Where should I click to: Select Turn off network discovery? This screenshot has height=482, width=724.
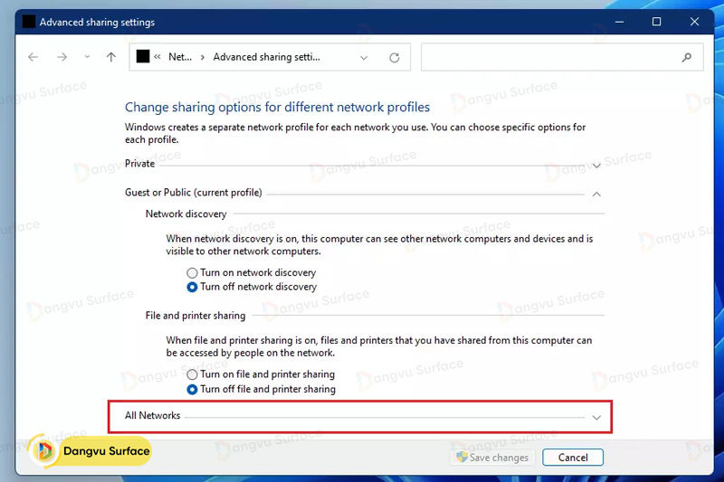click(192, 287)
